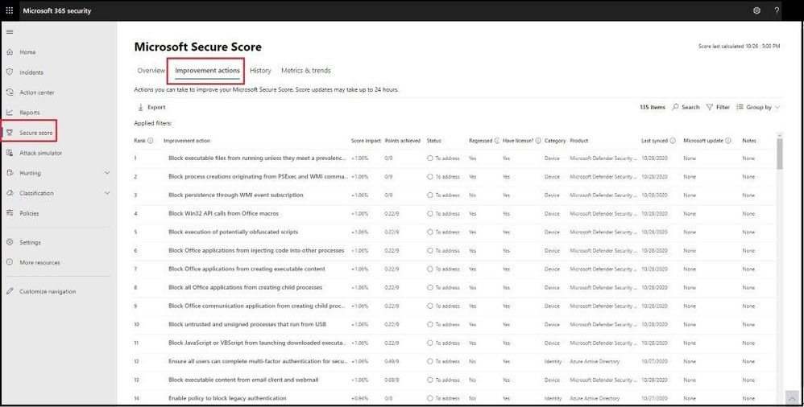Click info icon next to Regressed

coord(496,140)
